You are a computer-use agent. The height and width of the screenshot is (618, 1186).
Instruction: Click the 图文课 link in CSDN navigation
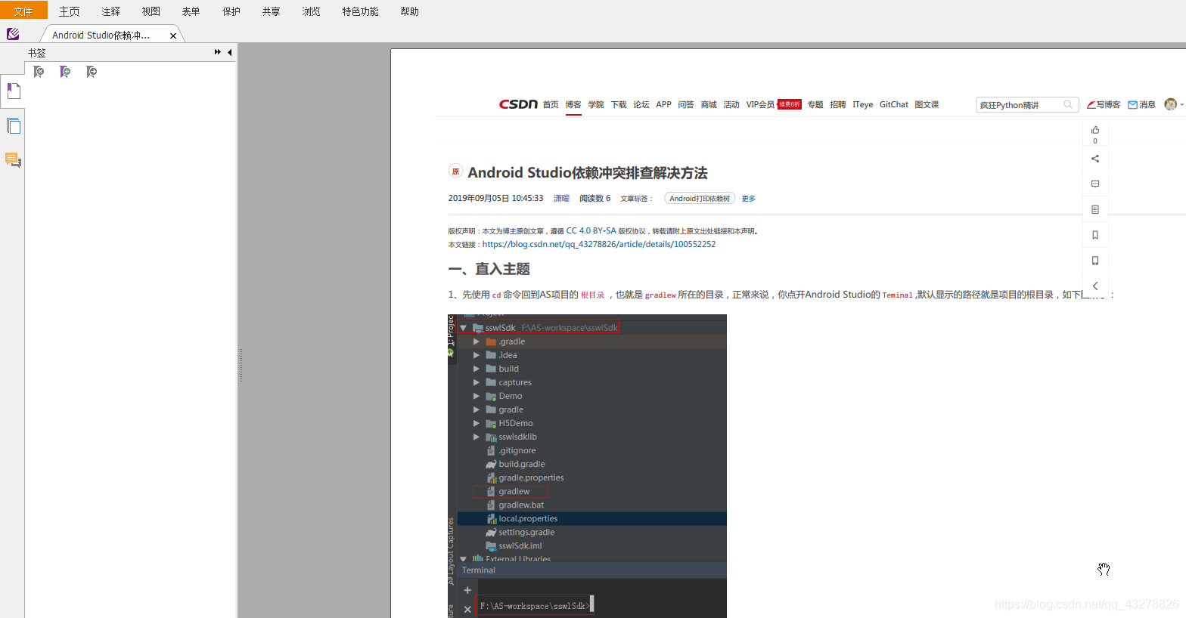[x=927, y=105]
